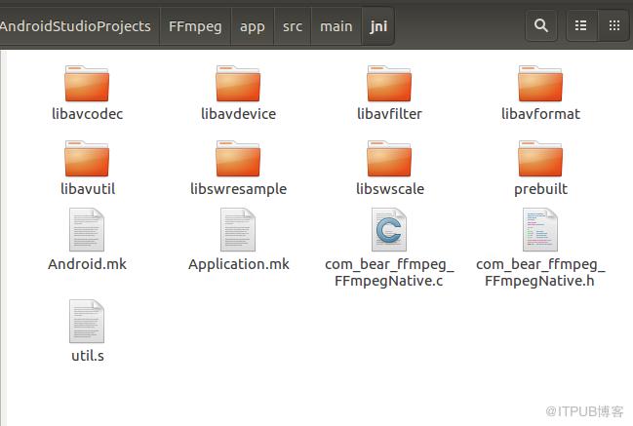
Task: Click the Application.mk file name
Action: [239, 264]
